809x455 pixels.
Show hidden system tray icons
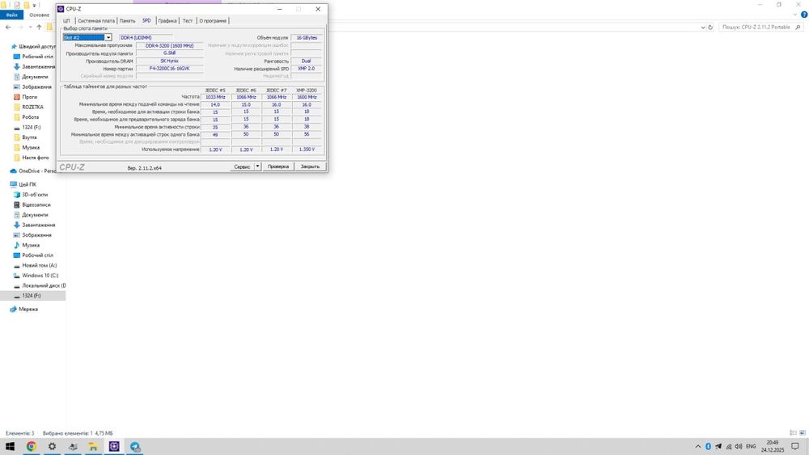[698, 446]
